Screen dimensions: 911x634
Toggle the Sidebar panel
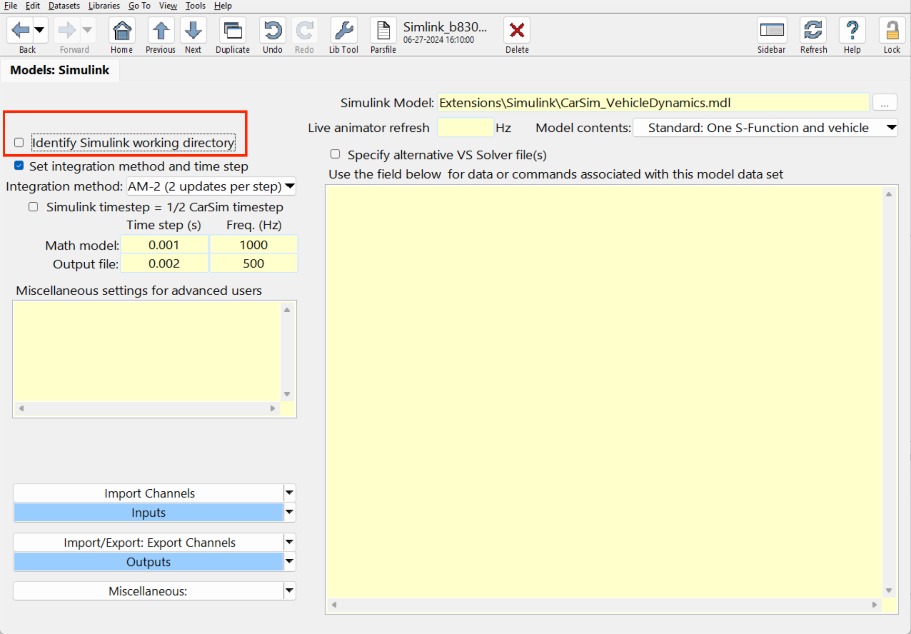[772, 30]
